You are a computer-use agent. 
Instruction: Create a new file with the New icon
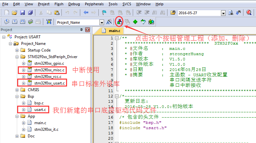pos(7,13)
